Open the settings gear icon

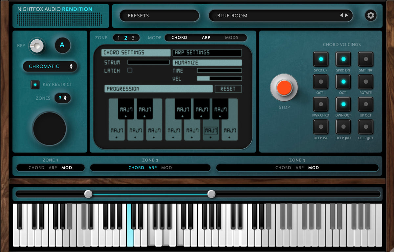371,15
